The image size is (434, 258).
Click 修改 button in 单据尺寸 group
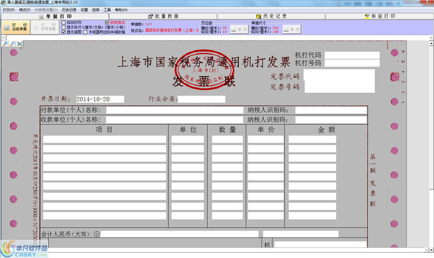292,29
